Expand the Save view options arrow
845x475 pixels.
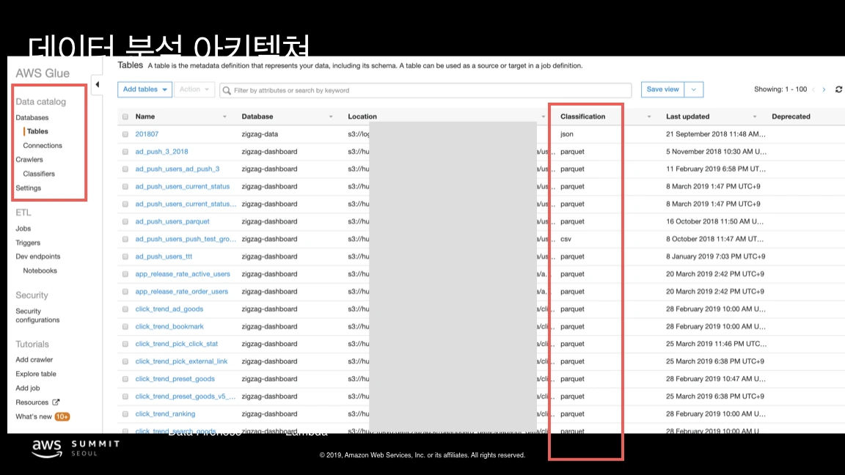pos(694,89)
